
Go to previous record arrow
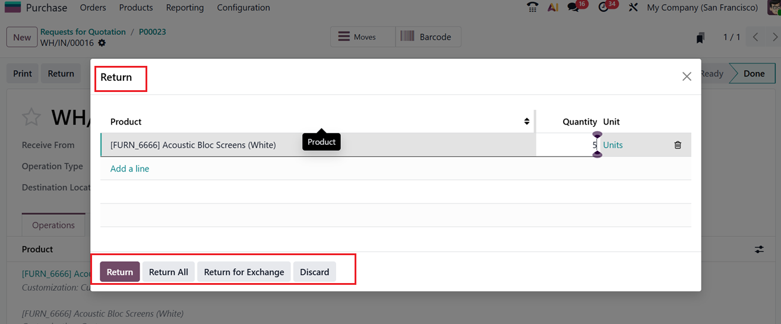(755, 37)
